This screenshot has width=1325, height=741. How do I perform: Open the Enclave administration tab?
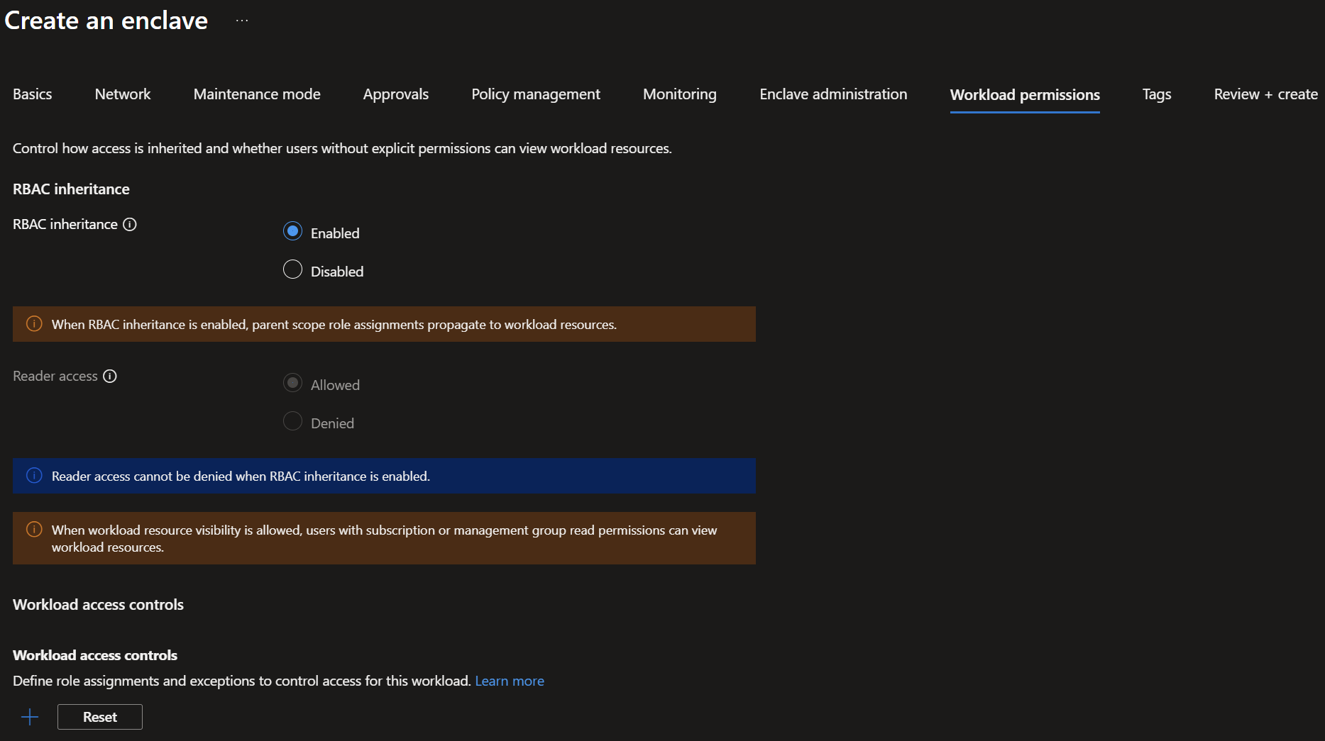(833, 94)
